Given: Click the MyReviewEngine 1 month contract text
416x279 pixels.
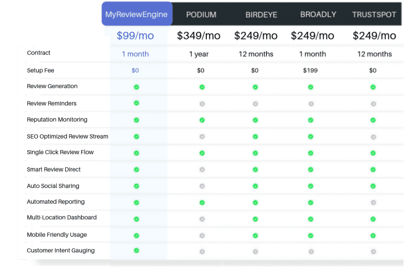Looking at the screenshot, I should pyautogui.click(x=135, y=54).
